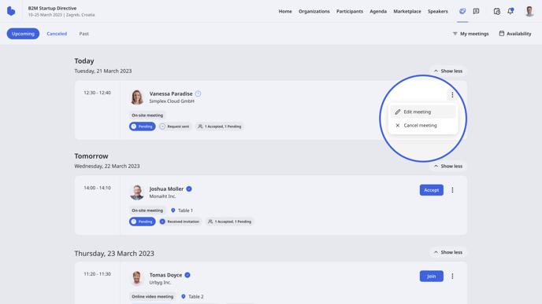Open the calendar schedule icon in navbar
This screenshot has height=304, width=542.
click(x=497, y=11)
